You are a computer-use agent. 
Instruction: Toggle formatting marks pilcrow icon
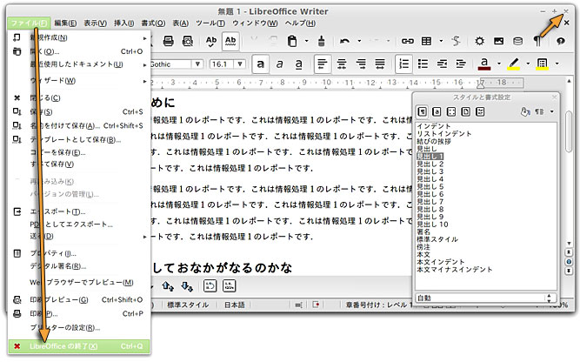click(x=537, y=41)
